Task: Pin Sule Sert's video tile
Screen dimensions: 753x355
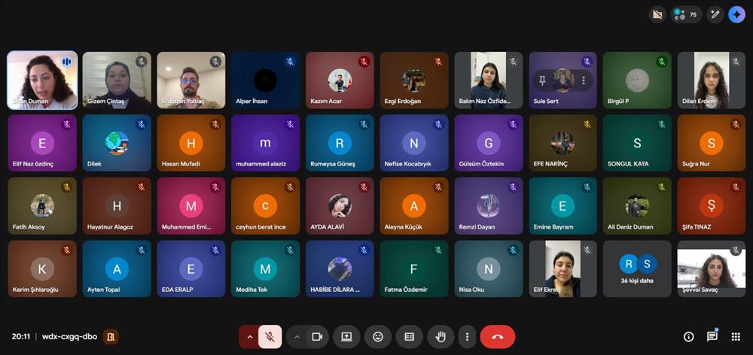Action: tap(542, 80)
